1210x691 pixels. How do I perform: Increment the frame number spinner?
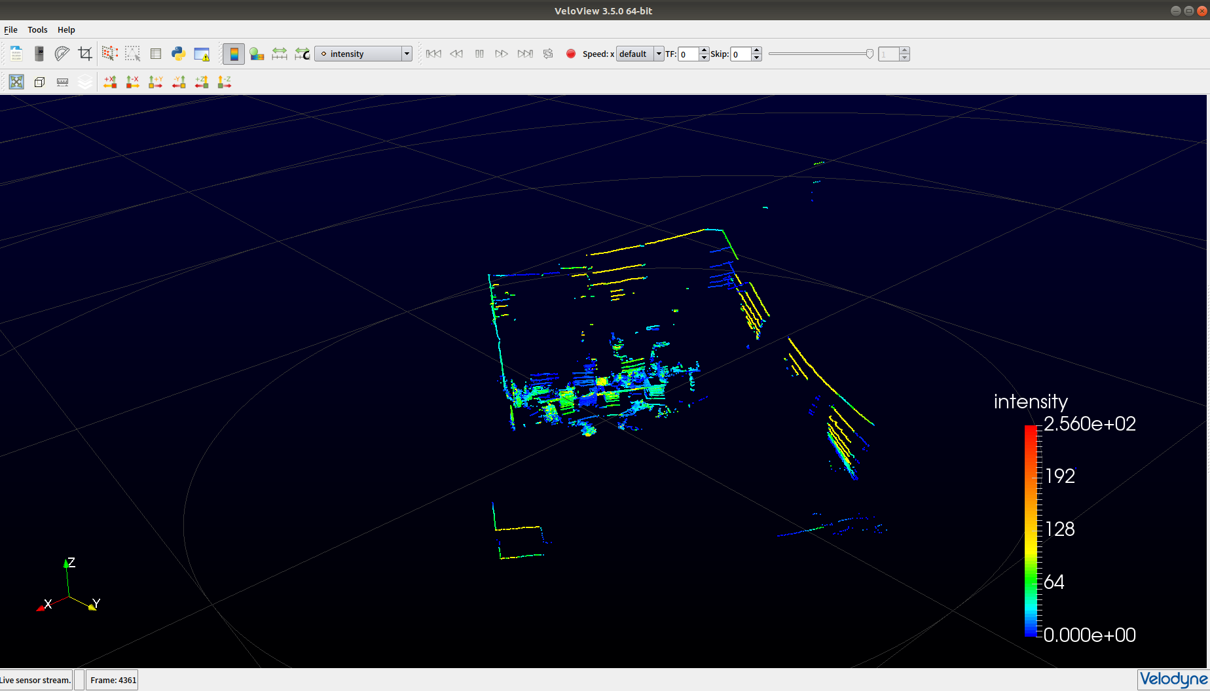click(x=904, y=50)
